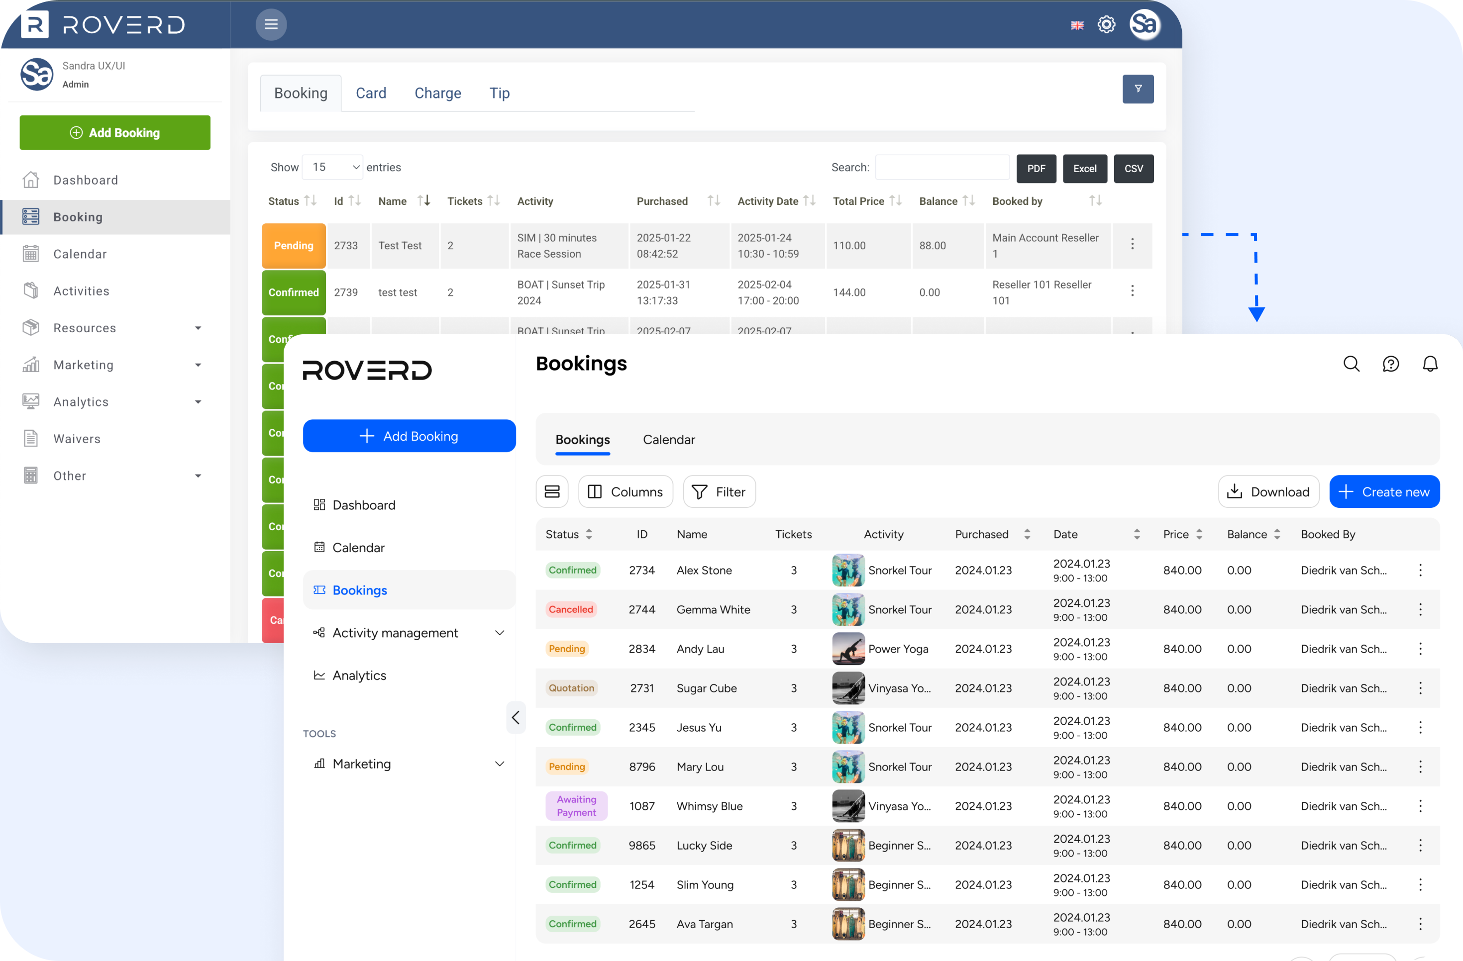
Task: Switch to the Card tab
Action: pos(371,94)
